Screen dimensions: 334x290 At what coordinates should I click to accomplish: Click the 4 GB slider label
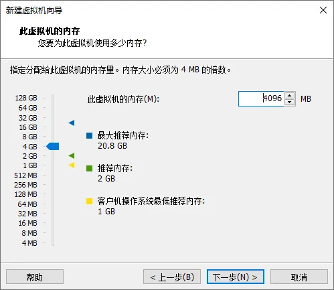30,147
